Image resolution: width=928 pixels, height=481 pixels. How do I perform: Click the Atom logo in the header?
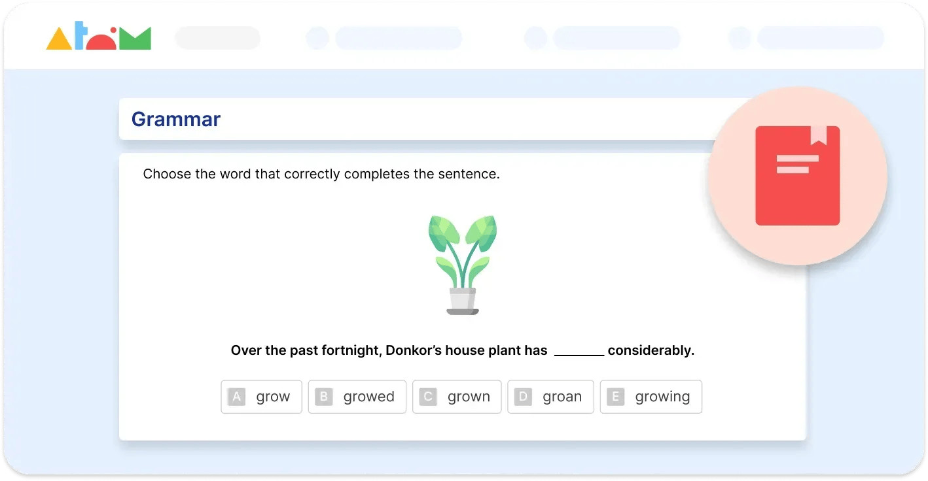pos(98,39)
